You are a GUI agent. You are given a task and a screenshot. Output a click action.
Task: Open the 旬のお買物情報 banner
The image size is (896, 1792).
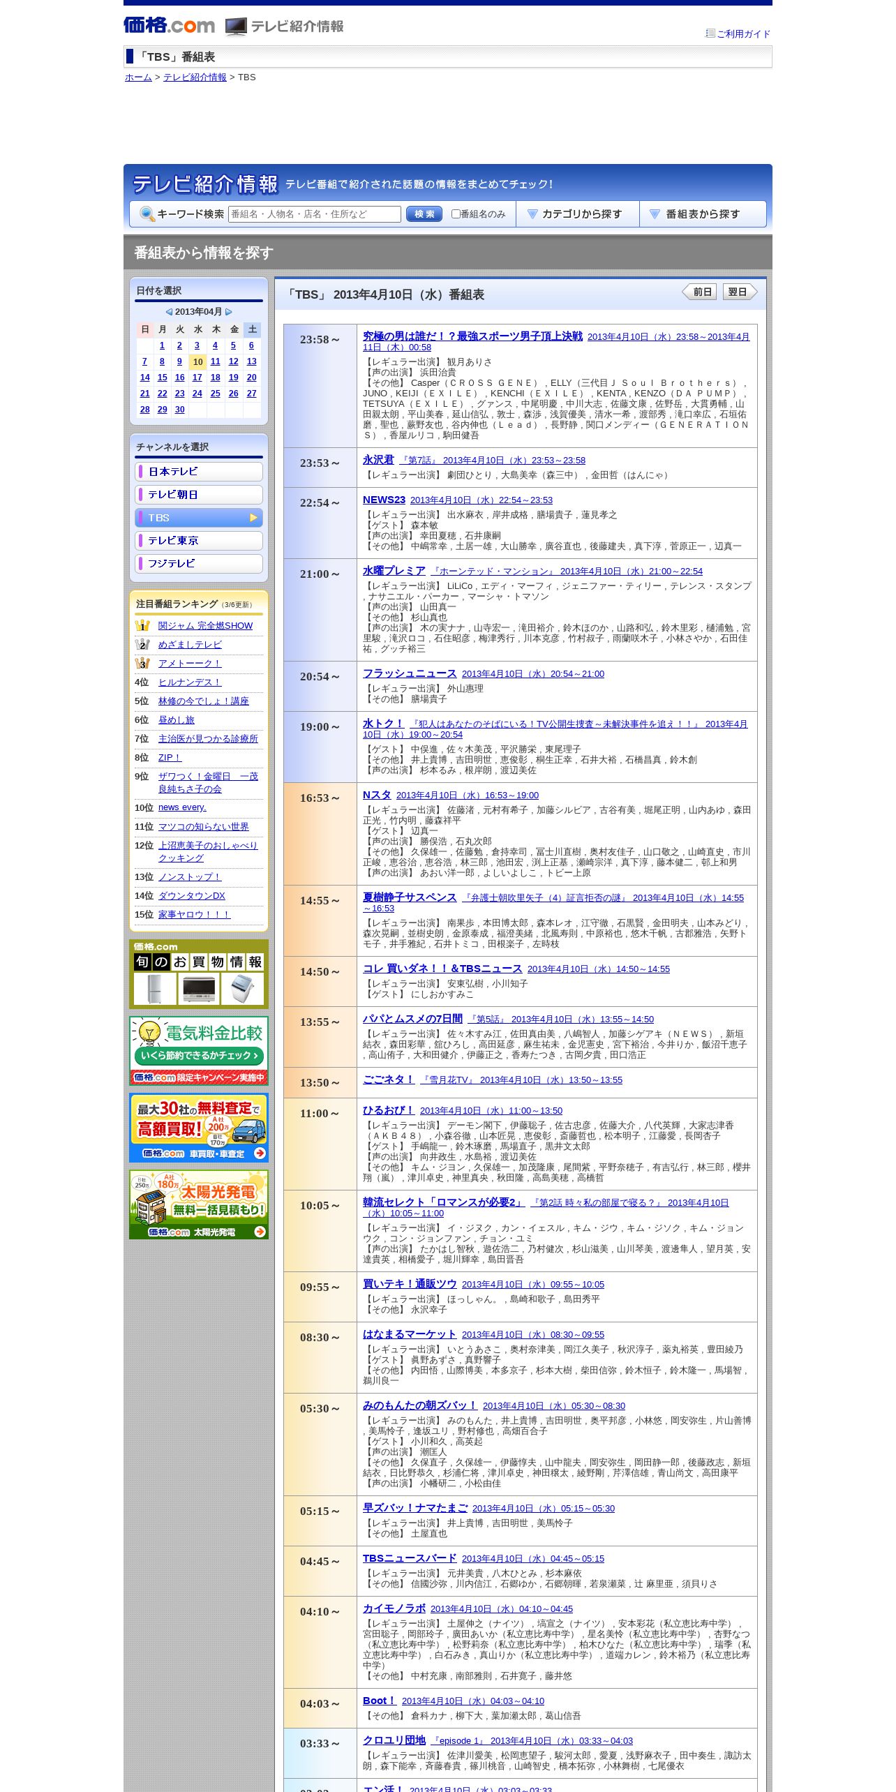pyautogui.click(x=199, y=974)
